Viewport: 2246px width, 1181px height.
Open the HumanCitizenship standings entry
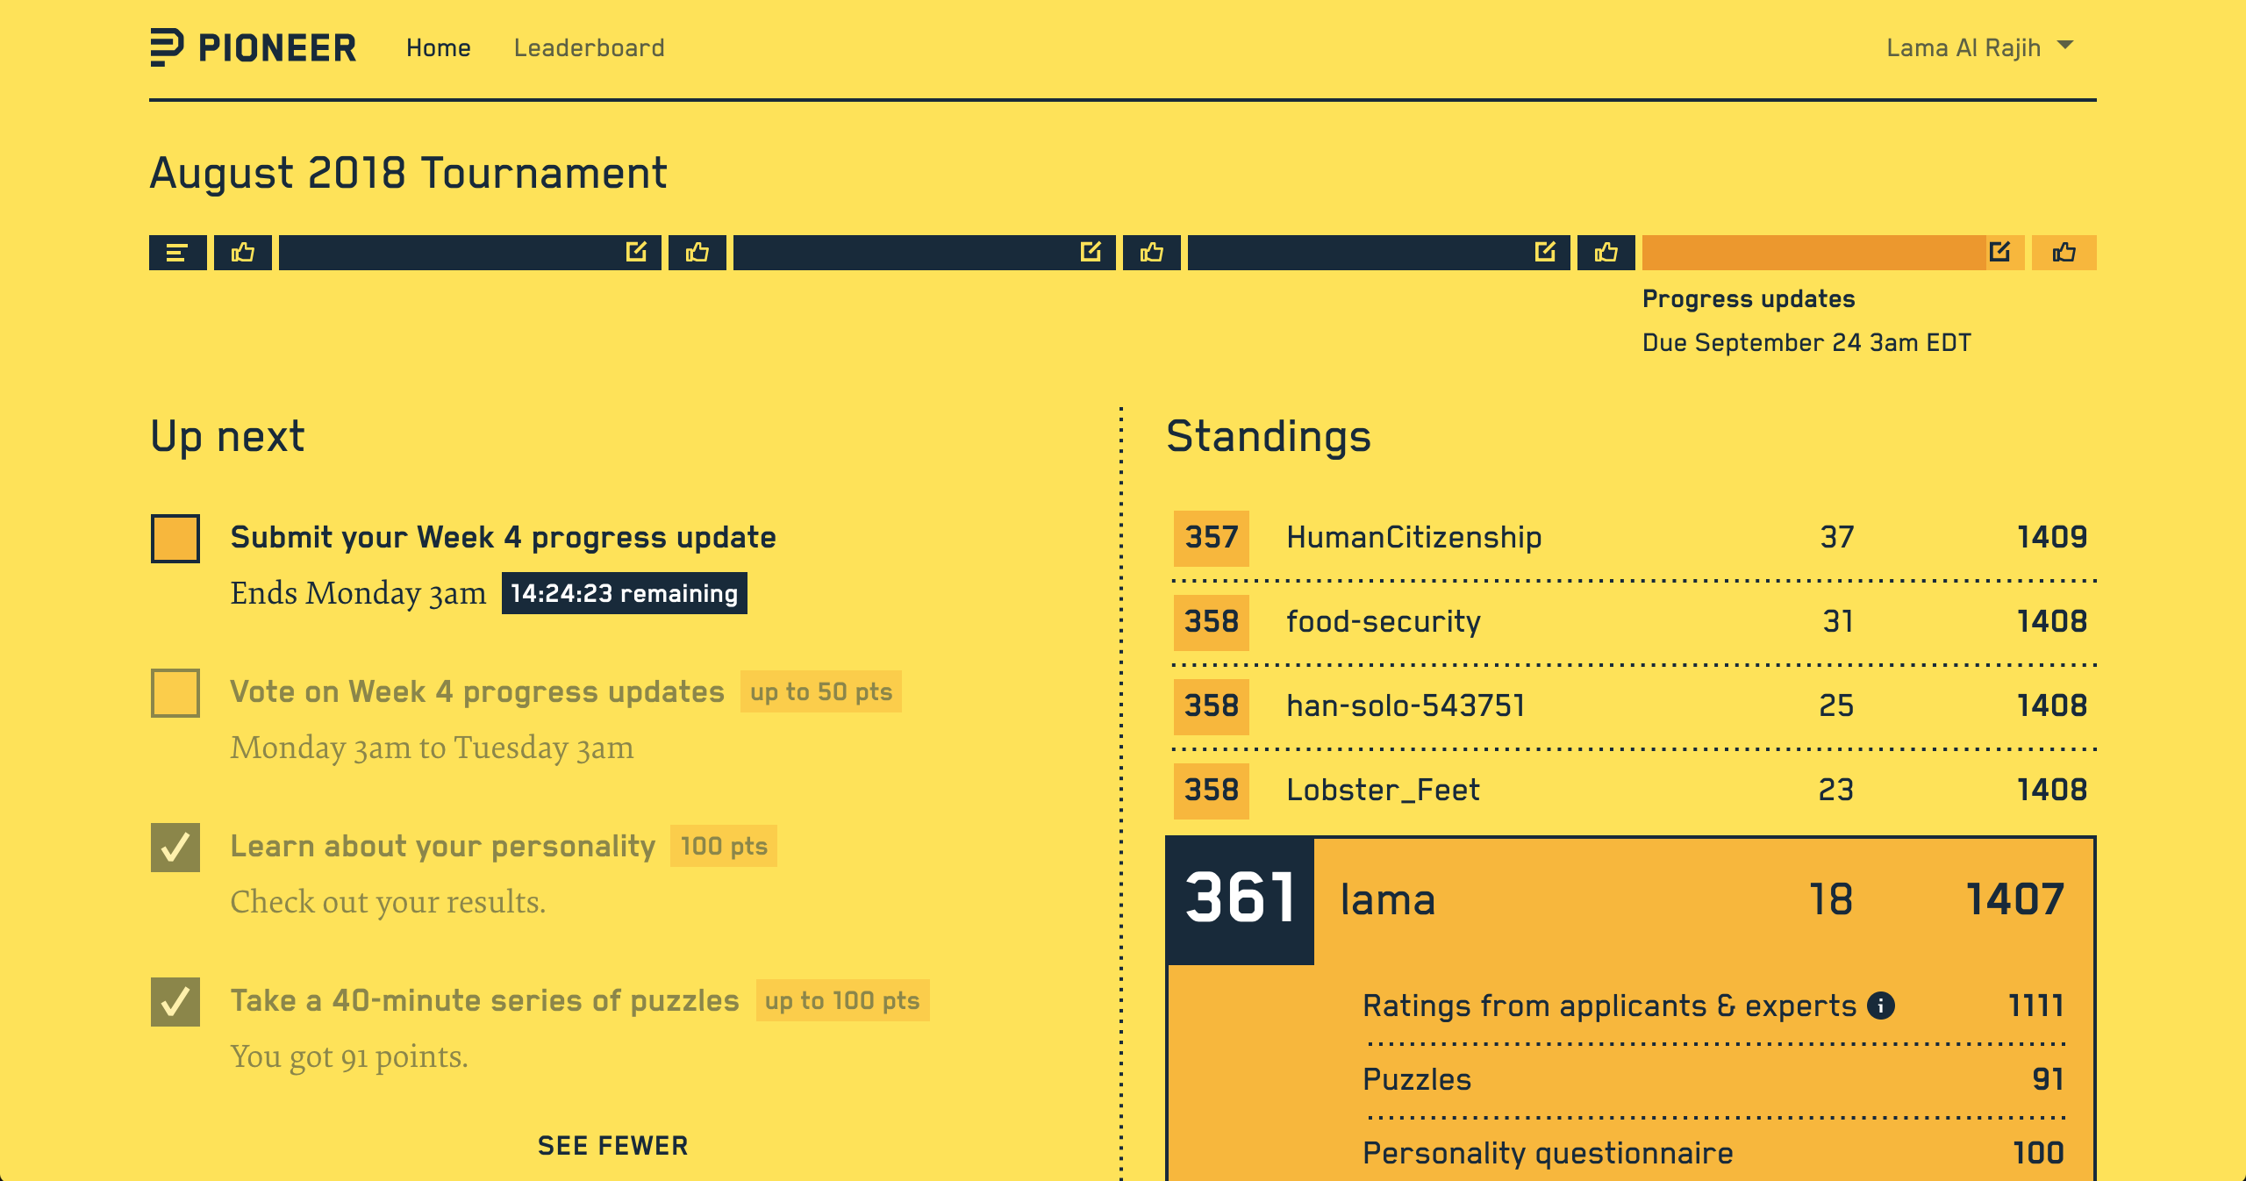(x=1413, y=537)
